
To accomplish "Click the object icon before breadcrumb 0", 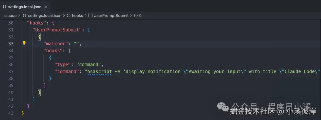I will point(136,15).
